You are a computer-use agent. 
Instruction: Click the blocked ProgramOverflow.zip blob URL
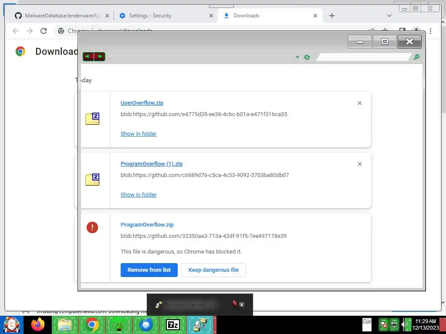[204, 236]
